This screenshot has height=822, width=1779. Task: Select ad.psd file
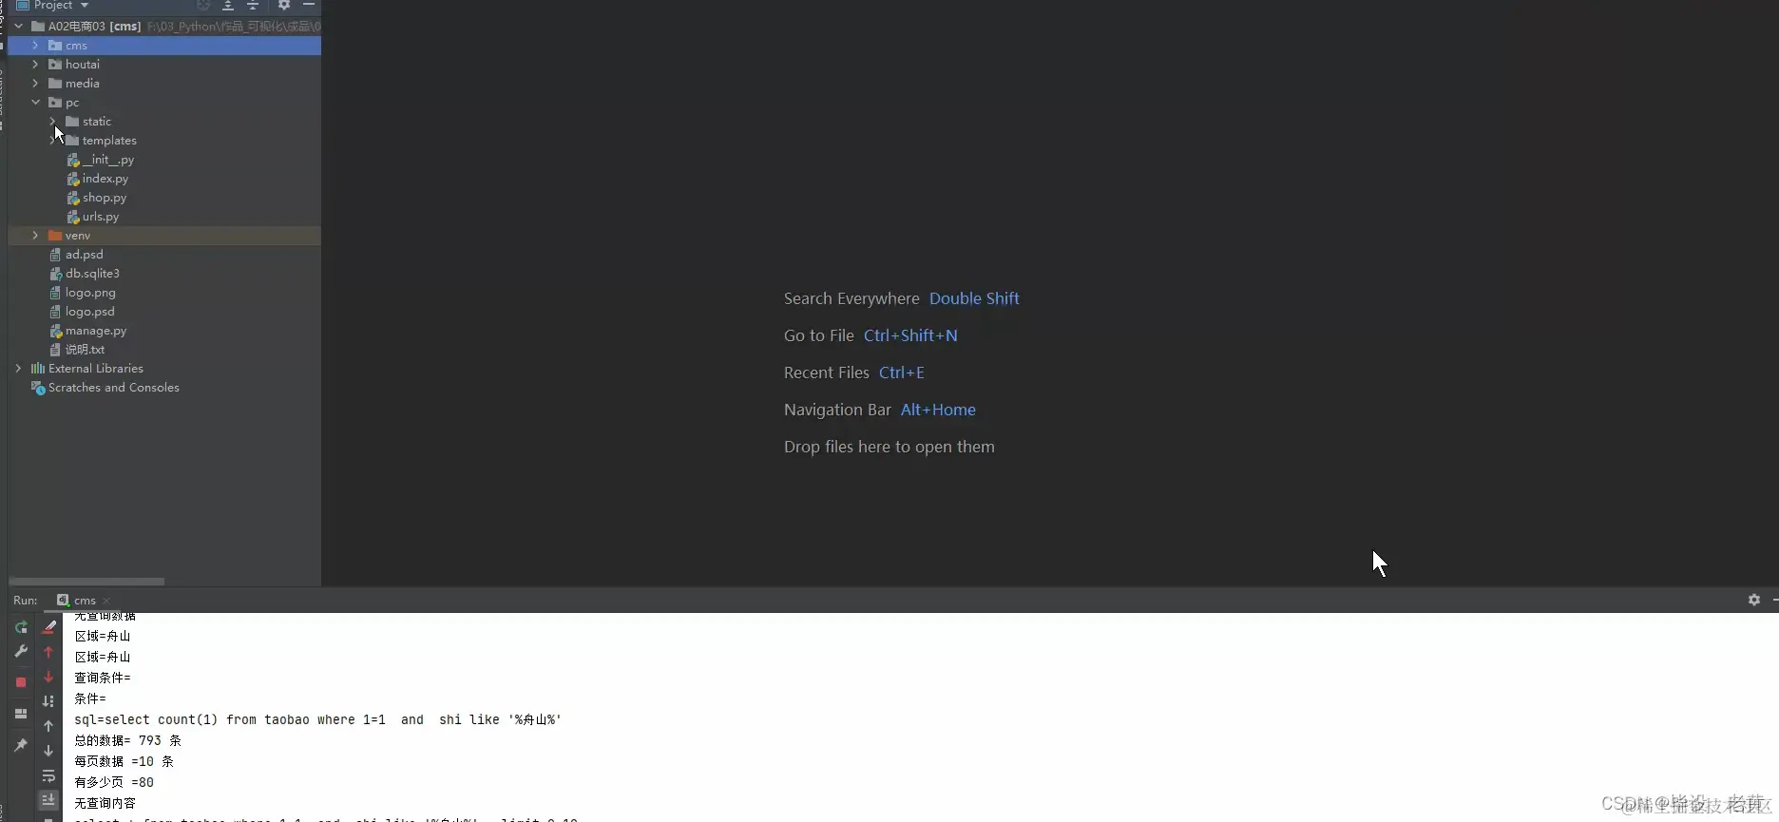coord(84,255)
